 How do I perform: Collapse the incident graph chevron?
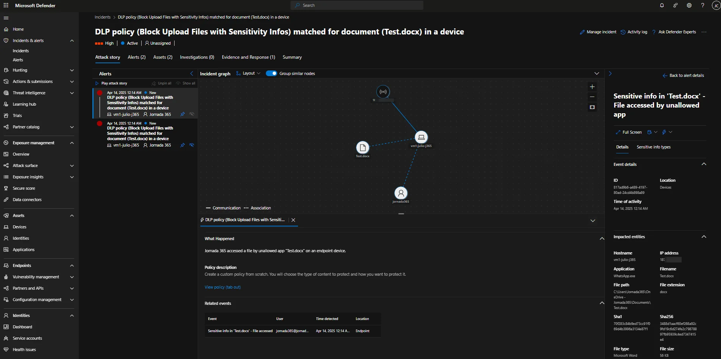point(597,73)
